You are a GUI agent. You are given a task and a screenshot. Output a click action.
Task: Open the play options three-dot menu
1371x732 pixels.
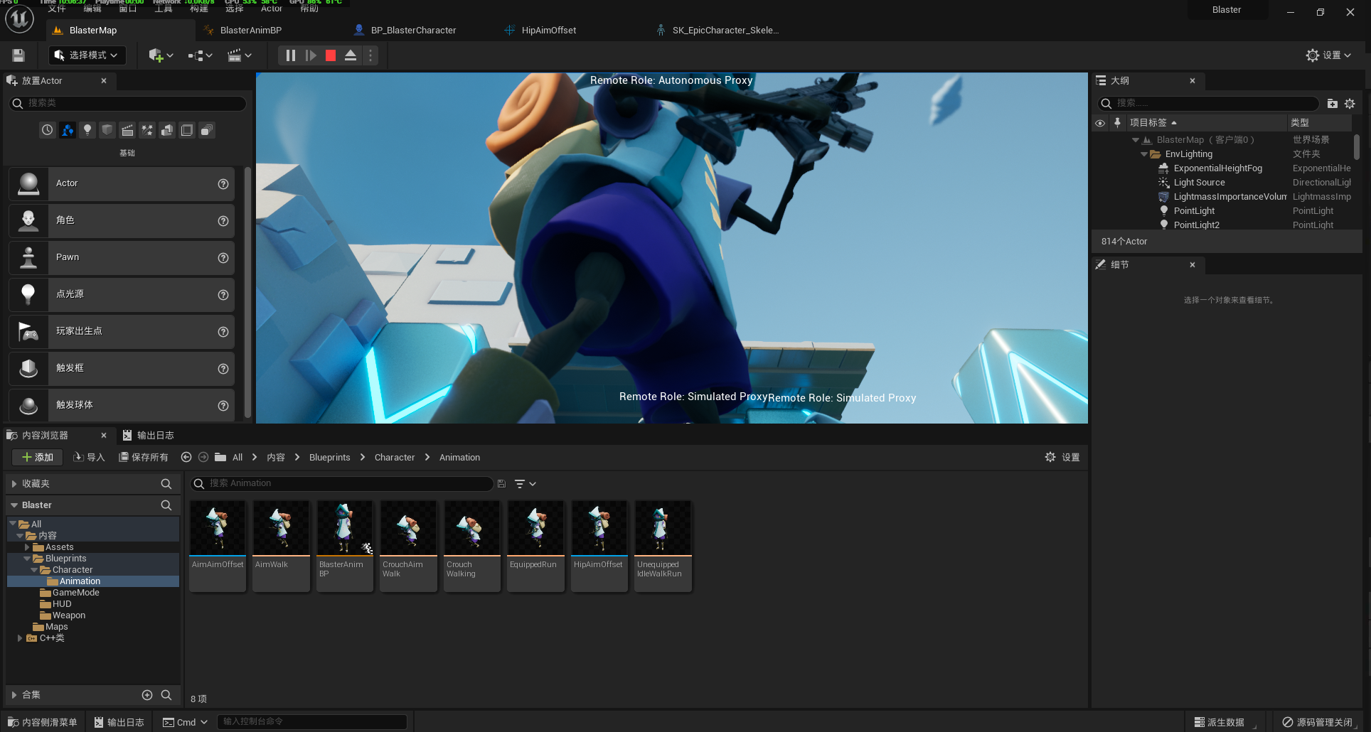(370, 55)
